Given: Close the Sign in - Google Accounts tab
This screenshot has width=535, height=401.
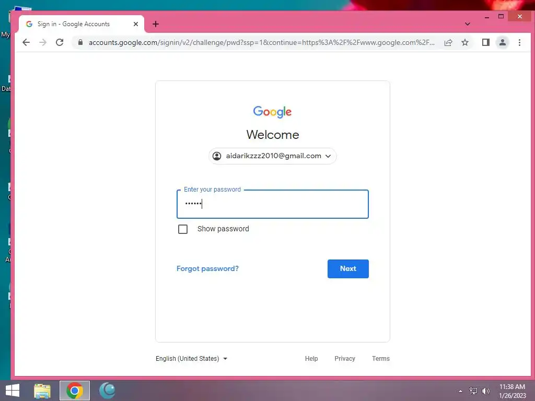Looking at the screenshot, I should coord(136,24).
